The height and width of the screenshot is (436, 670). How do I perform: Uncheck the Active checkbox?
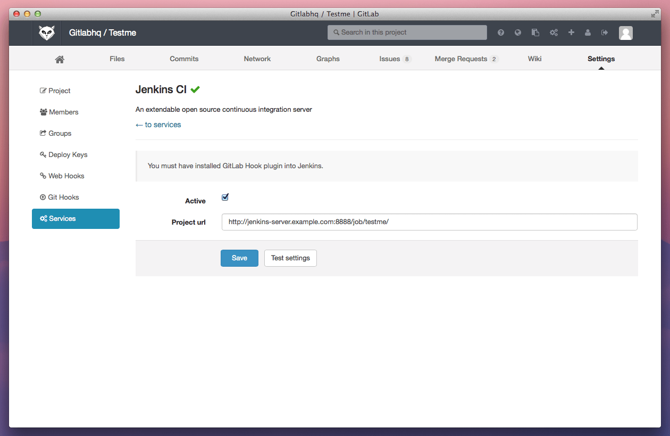225,198
